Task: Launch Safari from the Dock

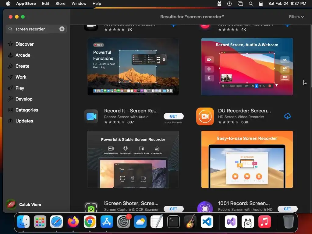Action: coord(56,222)
